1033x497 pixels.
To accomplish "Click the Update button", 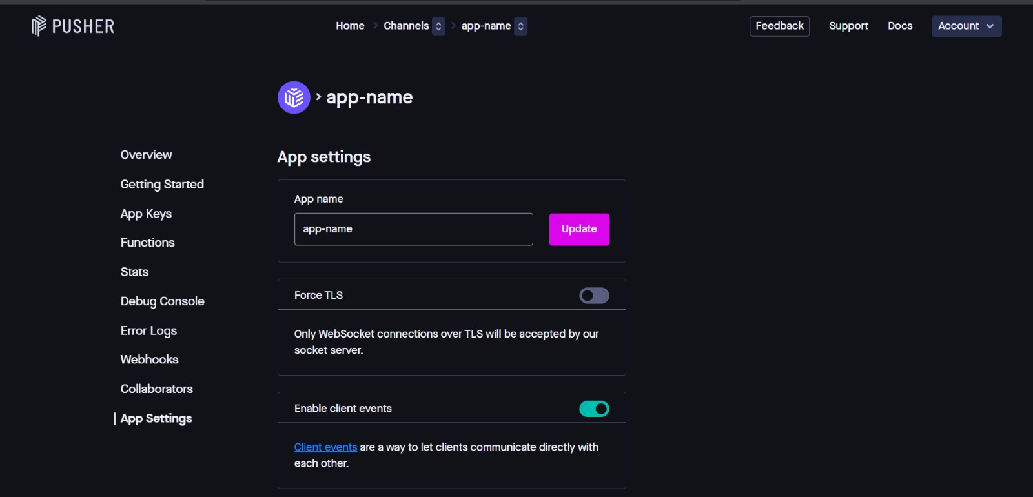I will pos(579,229).
